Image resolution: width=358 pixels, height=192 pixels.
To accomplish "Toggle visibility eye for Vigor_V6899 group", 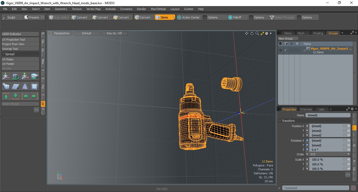I will coord(280,50).
